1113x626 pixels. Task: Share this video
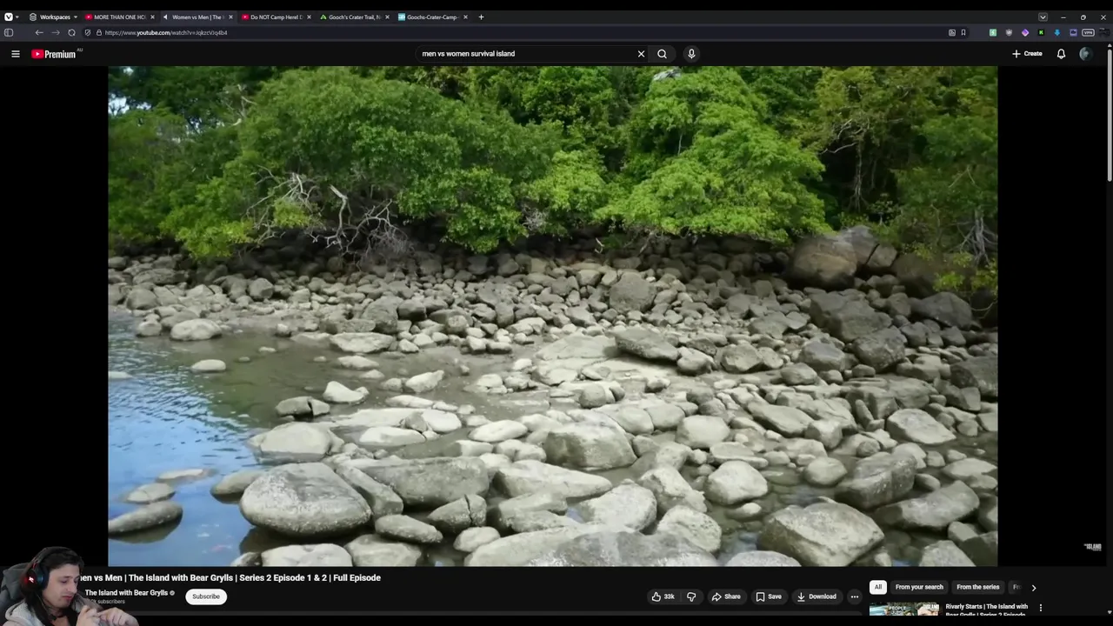(x=726, y=596)
